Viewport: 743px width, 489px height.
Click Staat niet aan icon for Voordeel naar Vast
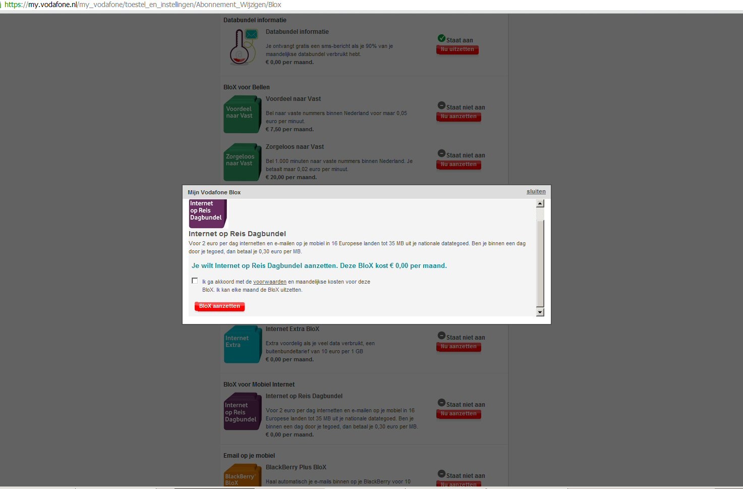(x=441, y=105)
